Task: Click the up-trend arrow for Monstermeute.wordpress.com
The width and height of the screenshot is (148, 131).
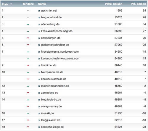Action: pyautogui.click(x=28, y=52)
